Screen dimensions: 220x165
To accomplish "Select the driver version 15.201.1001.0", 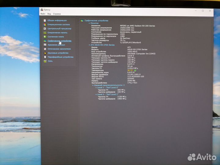I will click(x=134, y=75).
